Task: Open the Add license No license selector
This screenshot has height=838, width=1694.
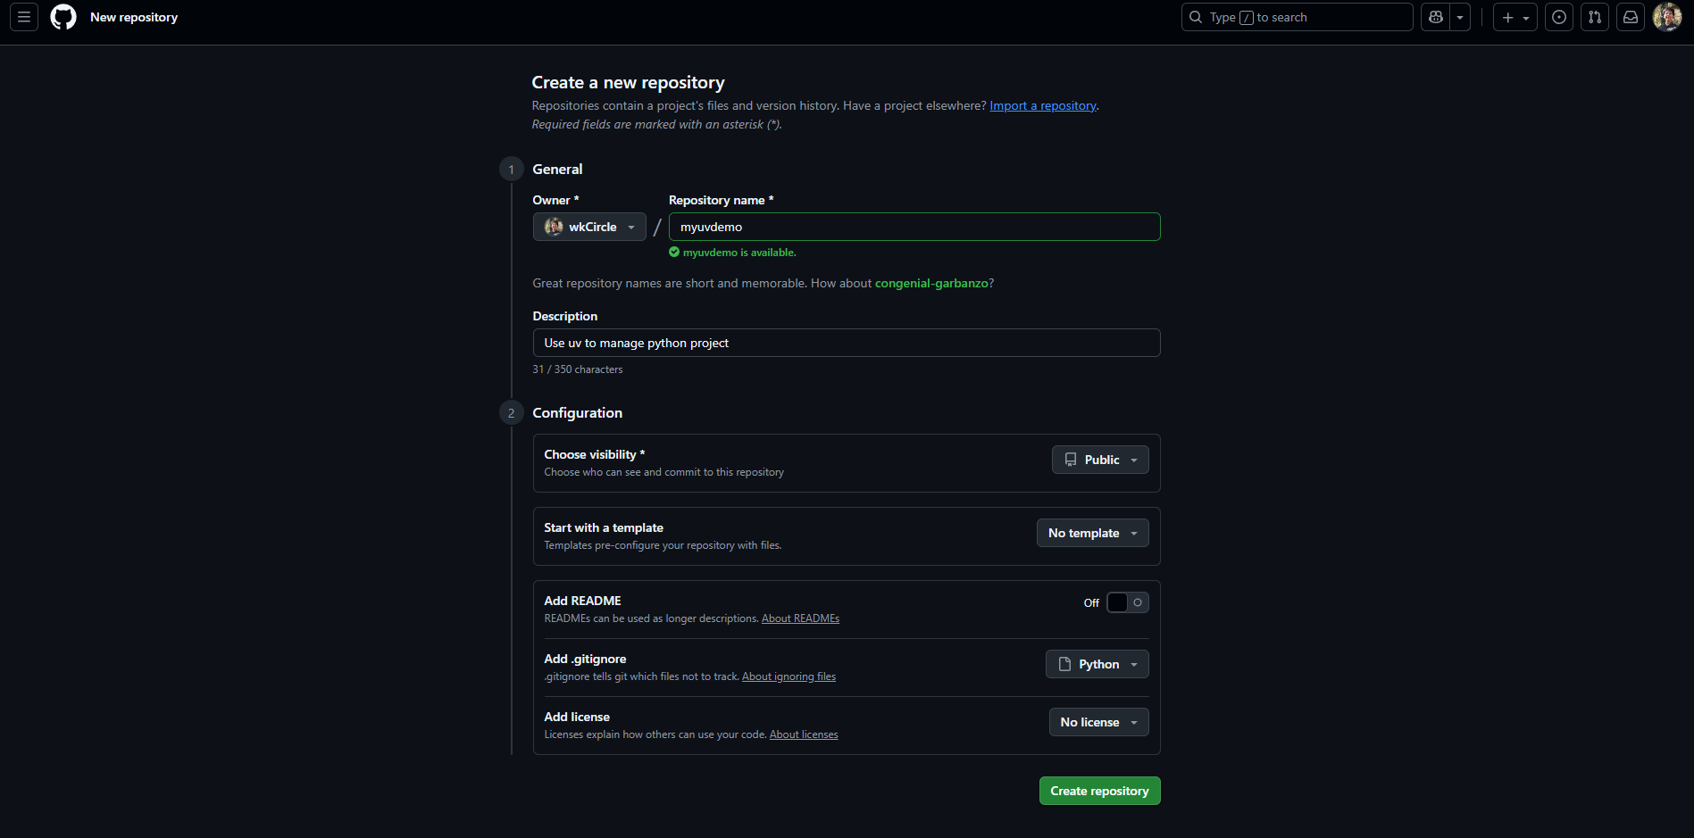Action: pos(1098,721)
